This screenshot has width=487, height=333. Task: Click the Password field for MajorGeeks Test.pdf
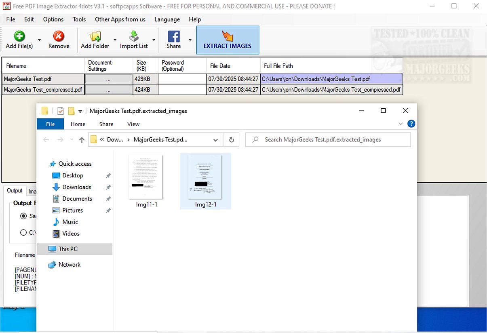(182, 79)
